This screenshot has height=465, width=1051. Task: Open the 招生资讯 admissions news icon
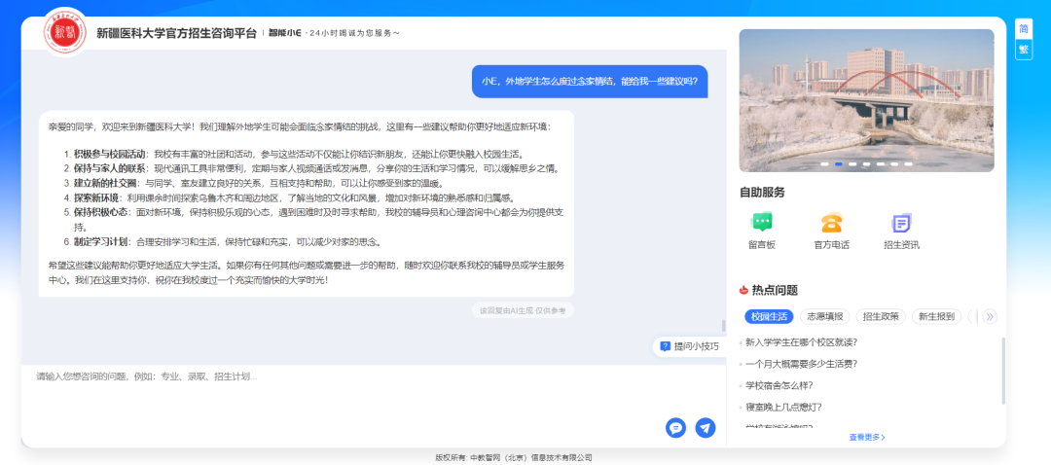pyautogui.click(x=902, y=223)
